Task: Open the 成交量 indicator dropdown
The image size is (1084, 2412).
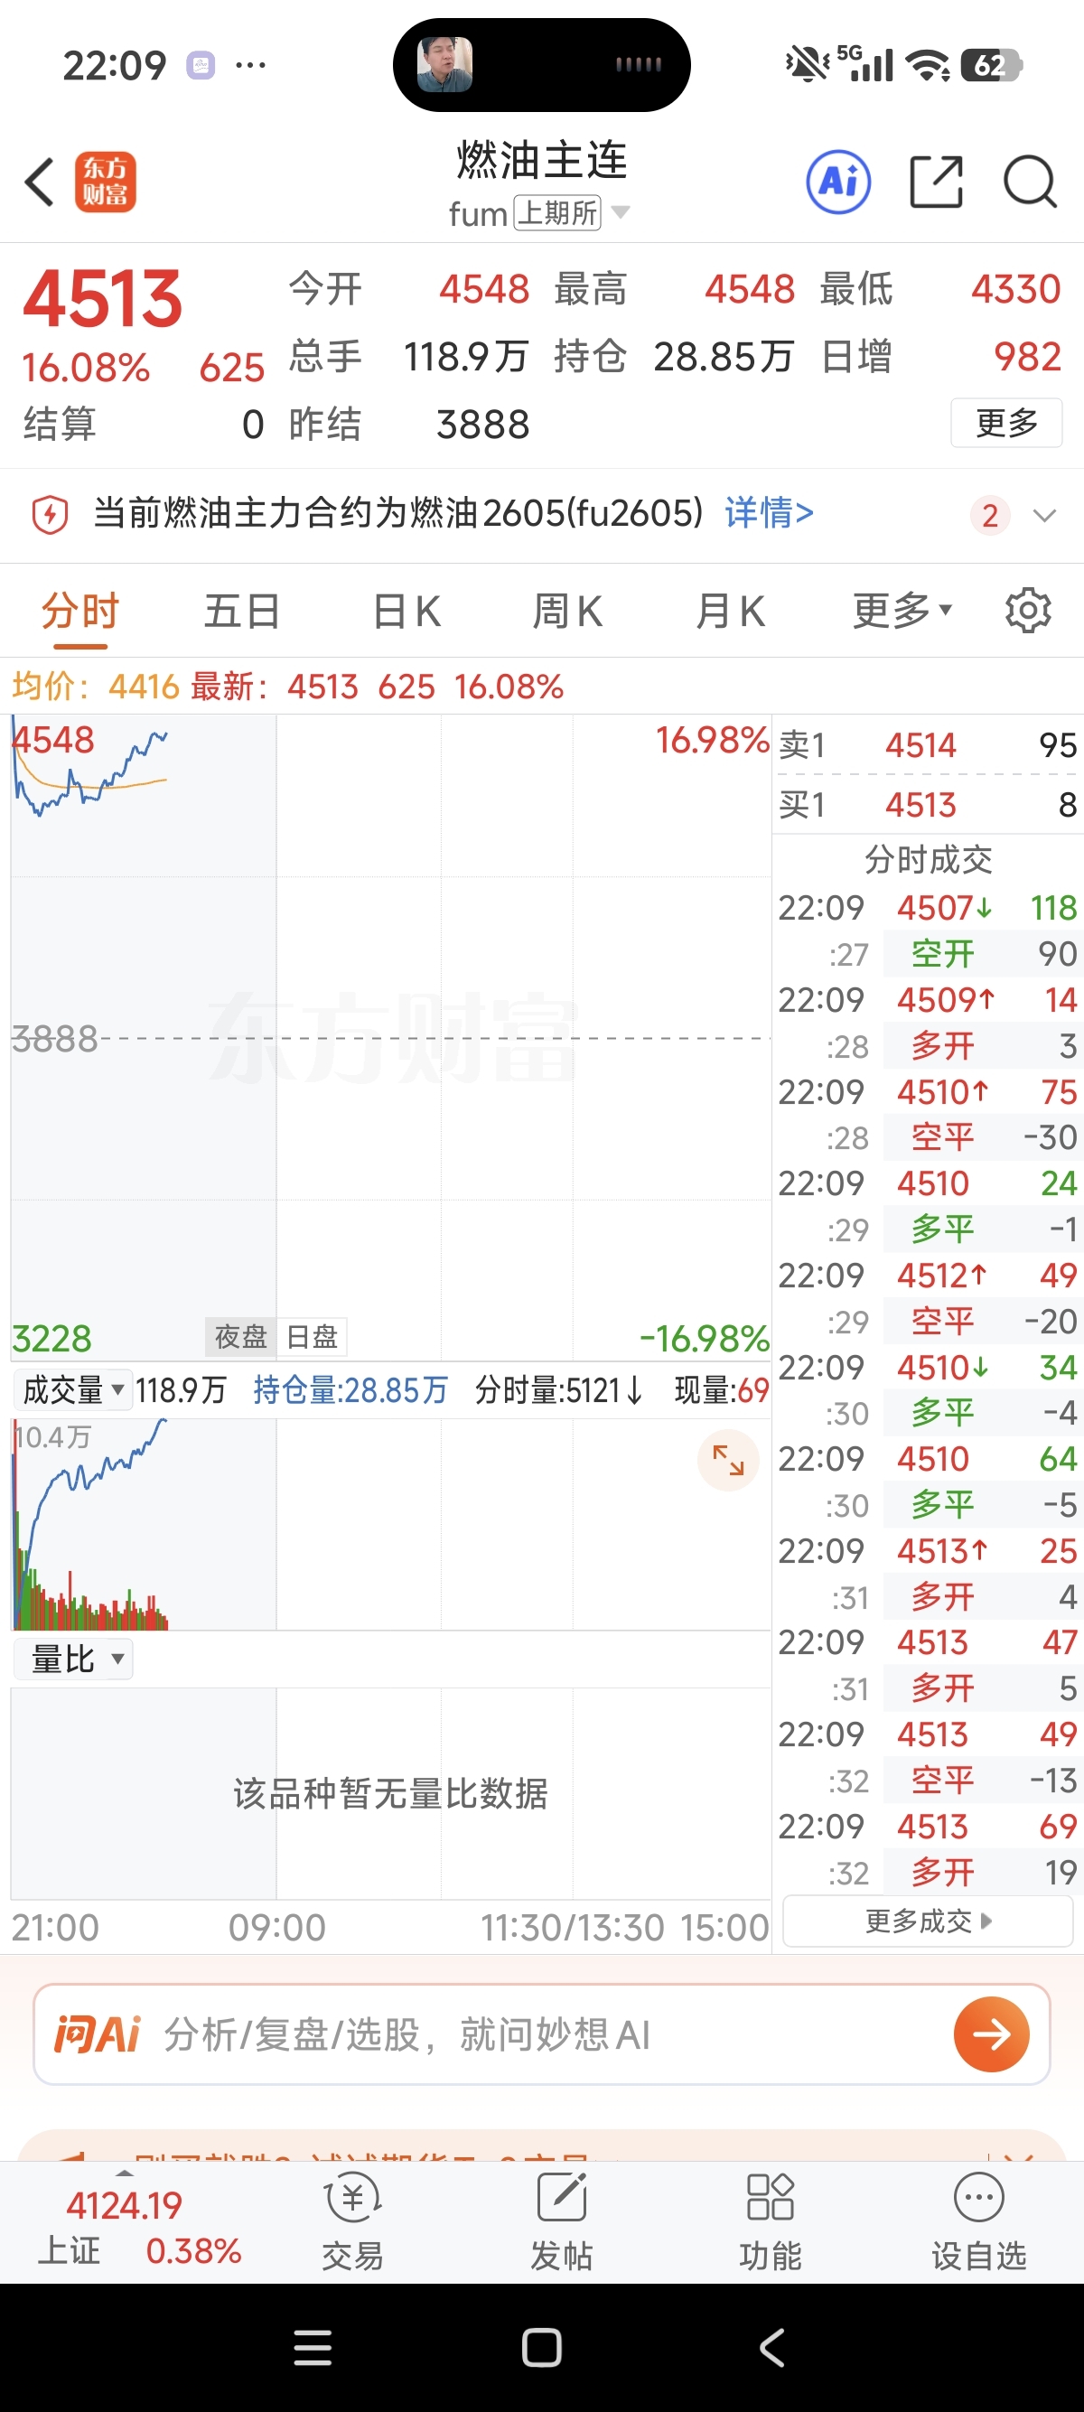Action: (x=73, y=1389)
